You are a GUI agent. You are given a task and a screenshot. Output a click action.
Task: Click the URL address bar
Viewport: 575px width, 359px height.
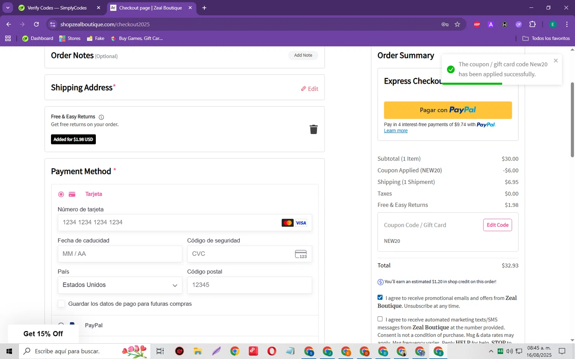click(245, 24)
